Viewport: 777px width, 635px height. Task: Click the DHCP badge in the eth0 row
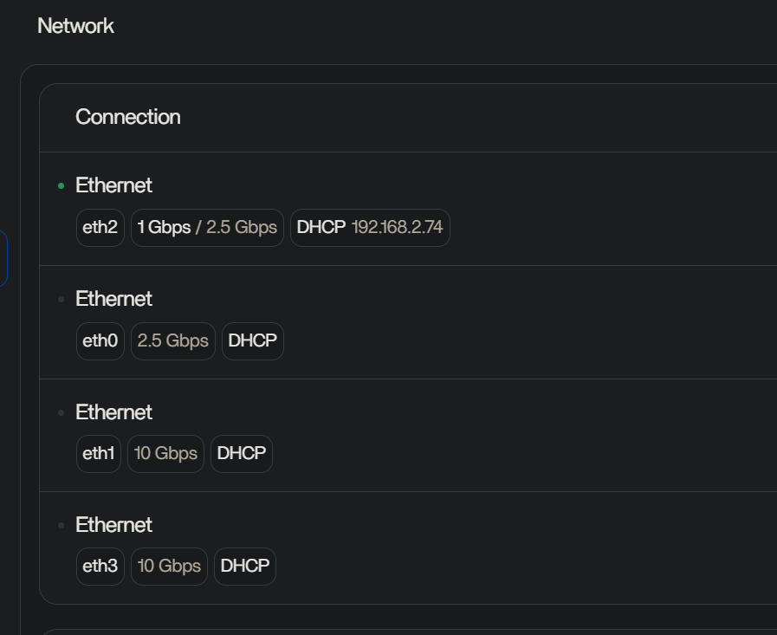coord(252,340)
